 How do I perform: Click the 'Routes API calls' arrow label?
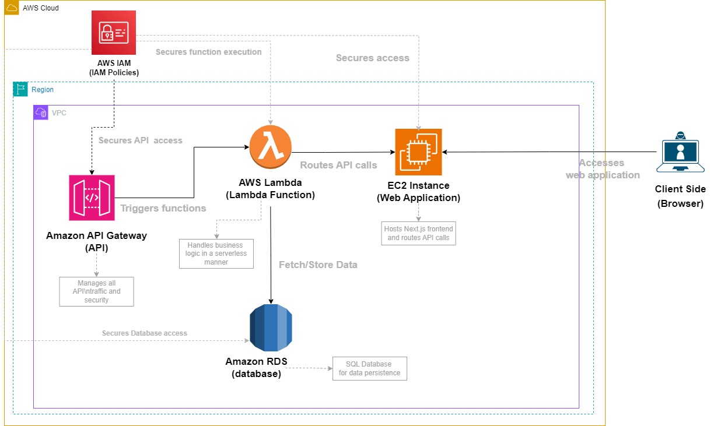pos(338,165)
